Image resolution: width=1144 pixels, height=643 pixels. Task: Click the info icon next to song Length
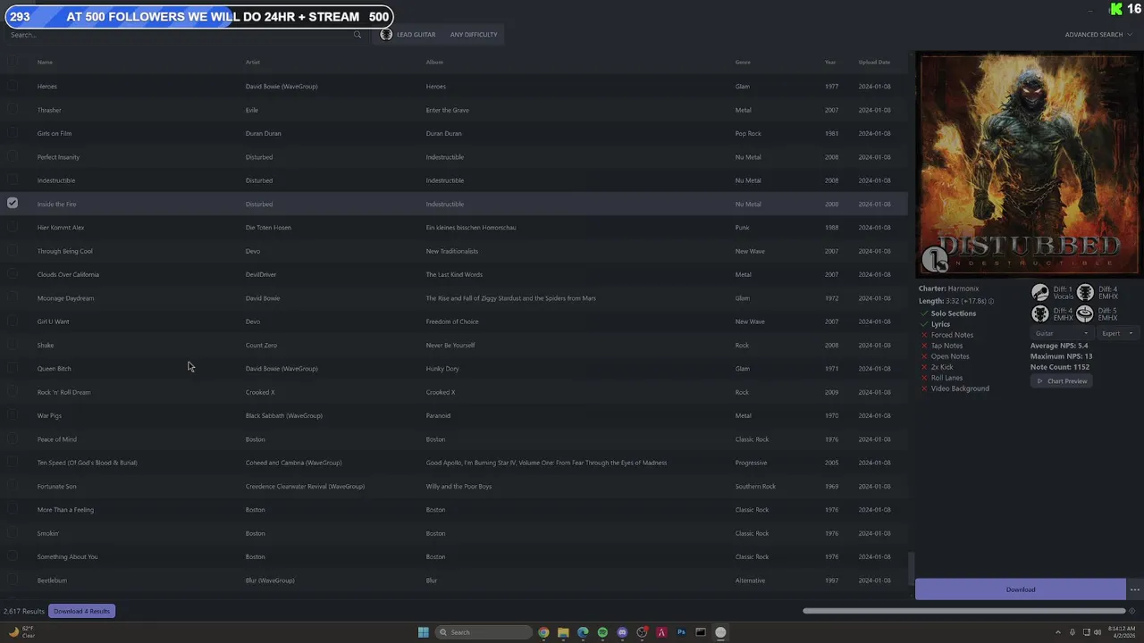[x=990, y=301]
